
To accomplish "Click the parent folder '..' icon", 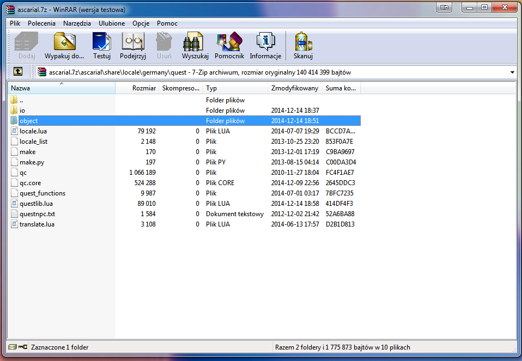I will click(14, 100).
